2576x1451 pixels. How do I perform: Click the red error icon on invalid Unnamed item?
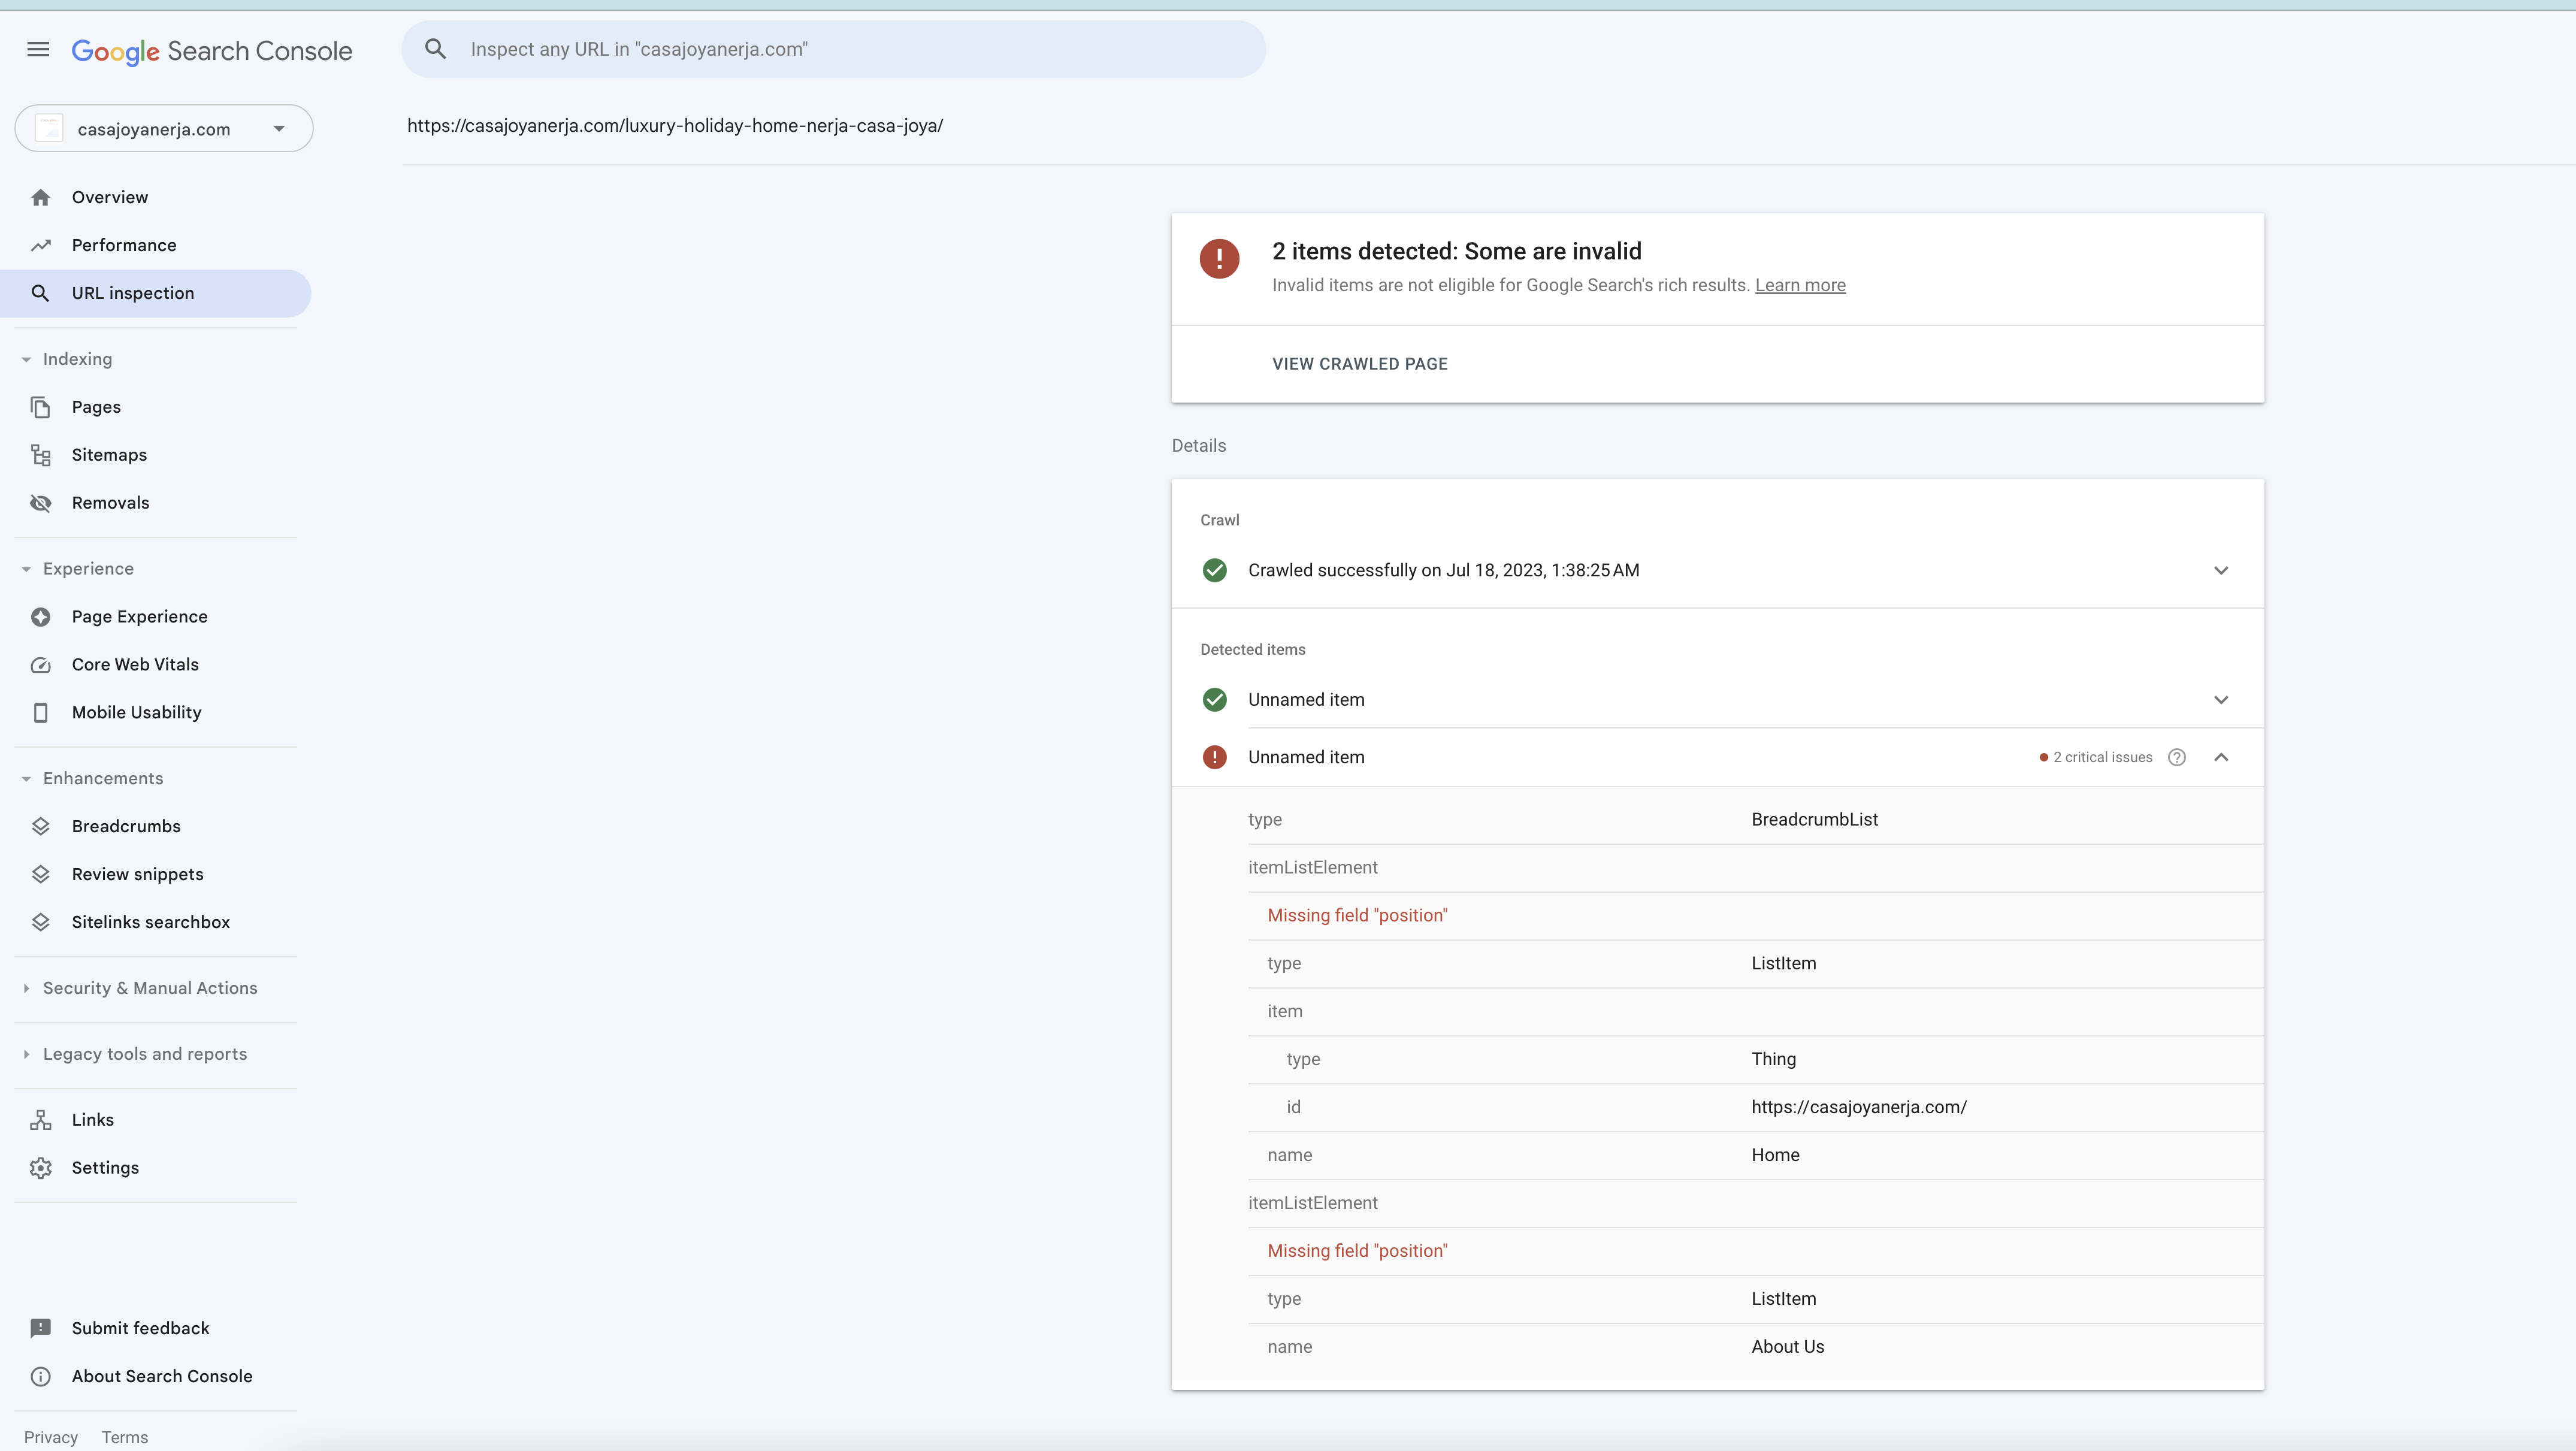1214,757
